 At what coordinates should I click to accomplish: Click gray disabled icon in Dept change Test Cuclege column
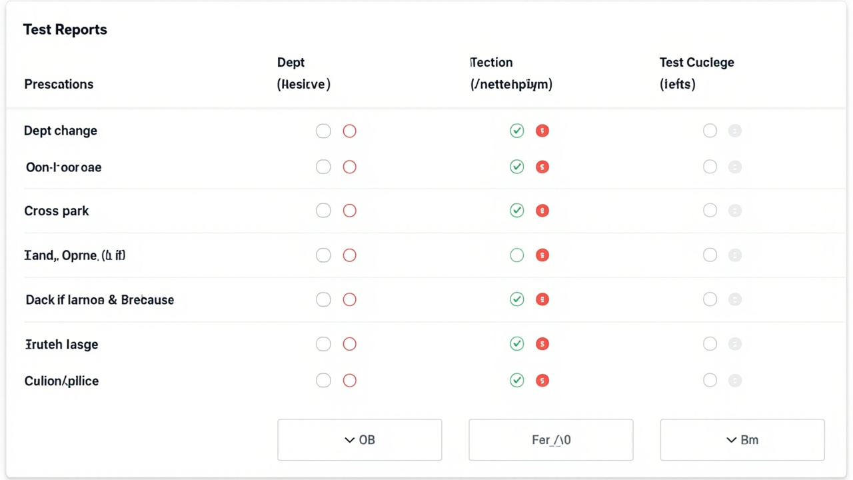click(735, 131)
